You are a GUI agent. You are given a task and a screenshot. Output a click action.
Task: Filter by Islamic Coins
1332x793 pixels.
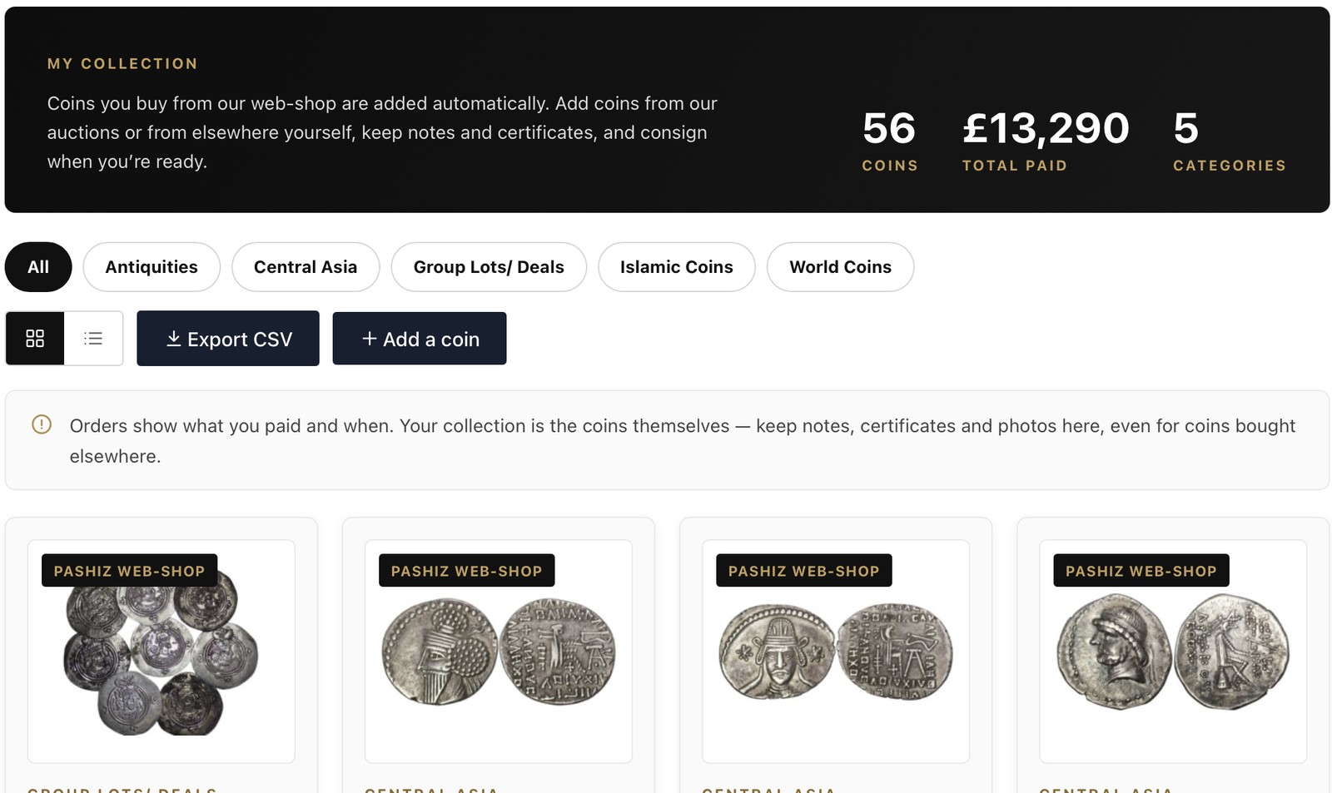pyautogui.click(x=677, y=267)
